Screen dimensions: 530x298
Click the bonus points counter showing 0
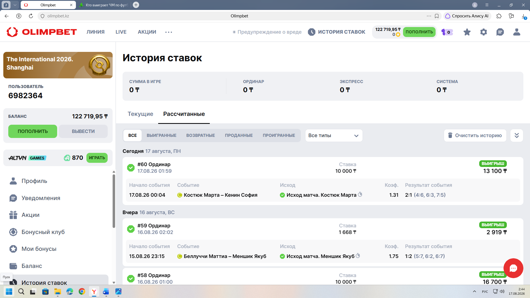tap(447, 32)
